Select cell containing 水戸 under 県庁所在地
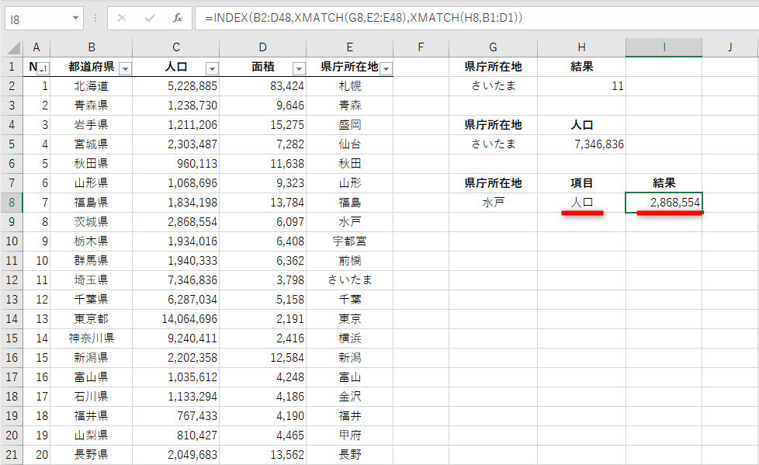The width and height of the screenshot is (759, 465). 493,202
